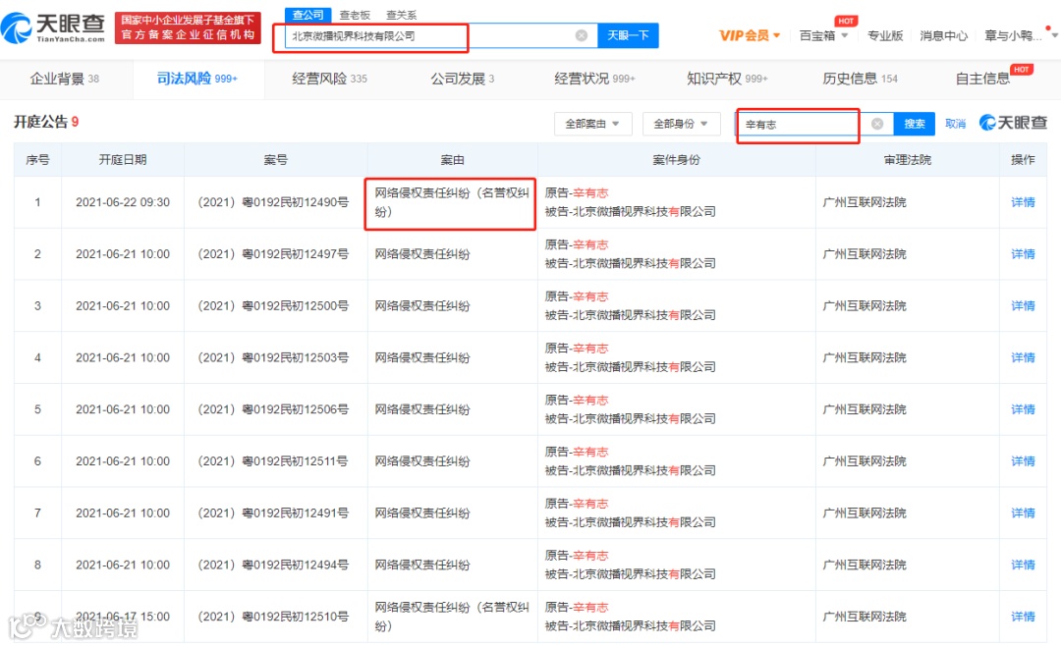
Task: Open the 全部身份 dropdown
Action: (681, 124)
